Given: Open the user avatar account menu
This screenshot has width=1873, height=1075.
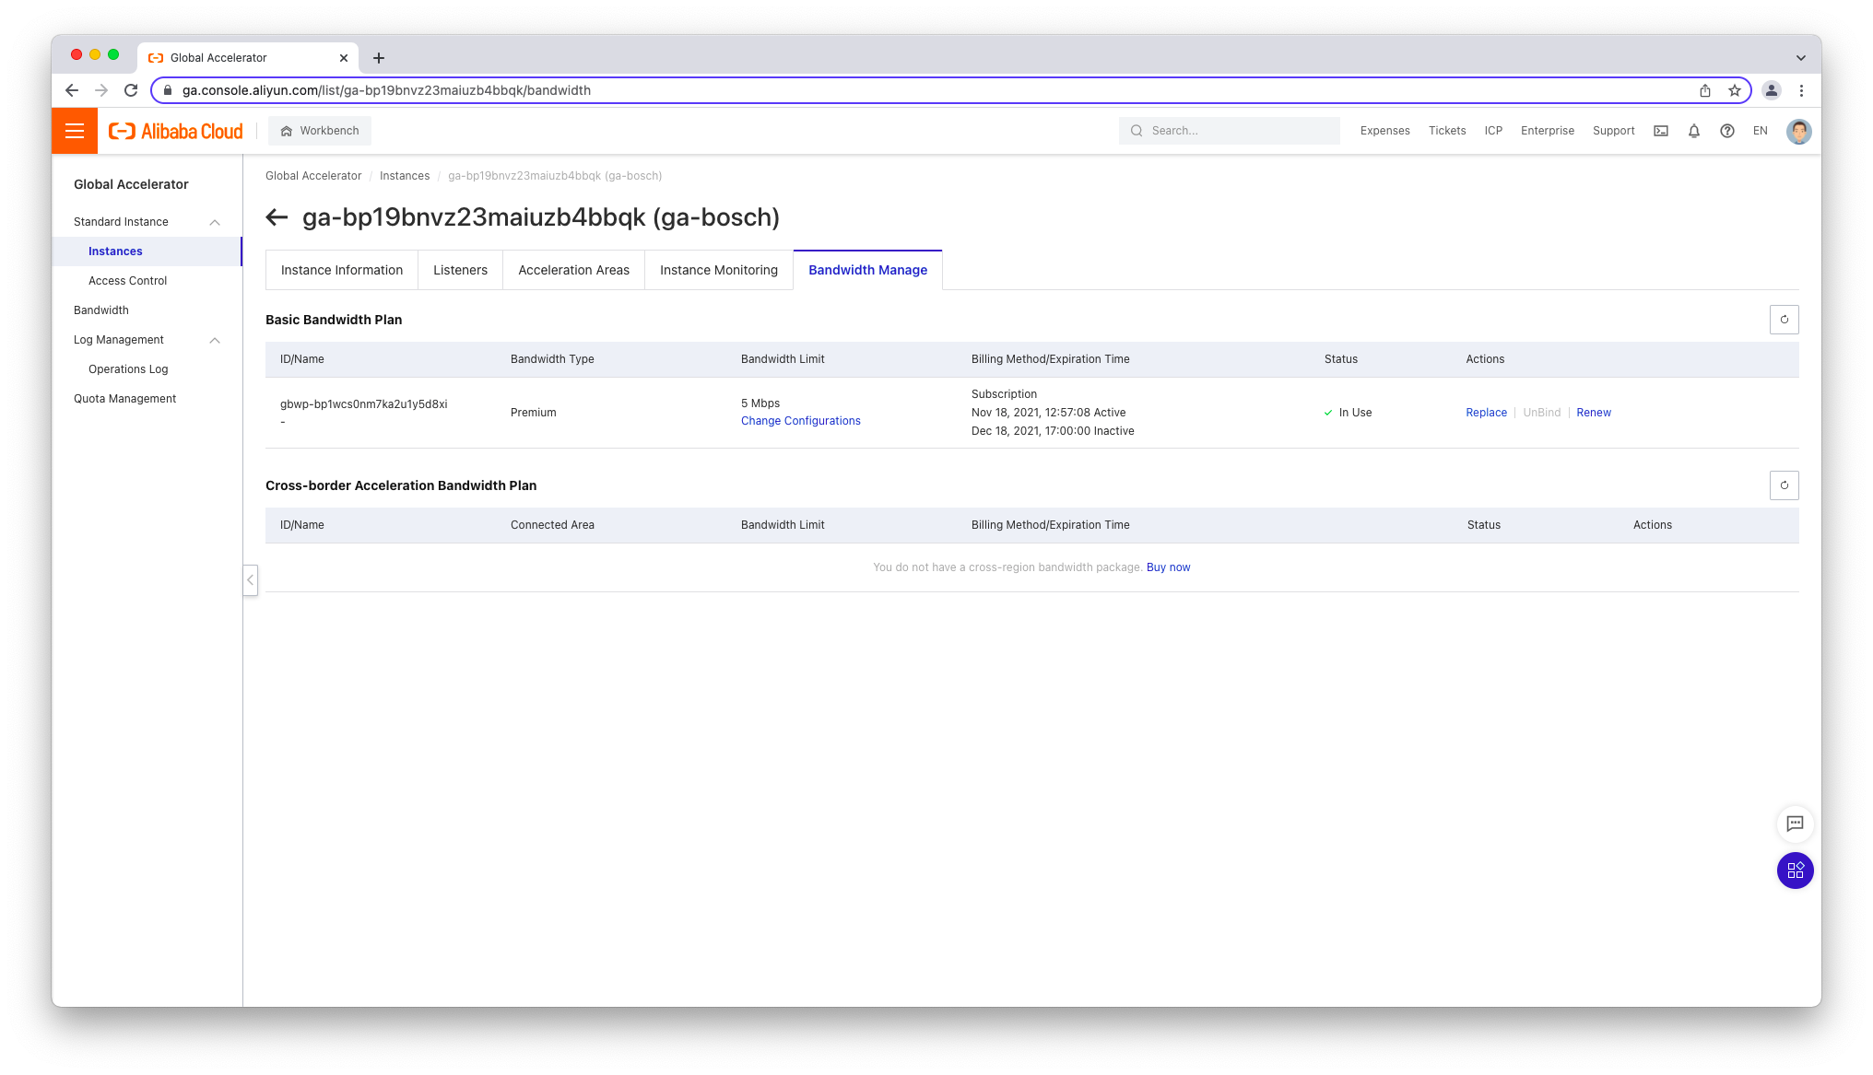Looking at the screenshot, I should (x=1798, y=131).
